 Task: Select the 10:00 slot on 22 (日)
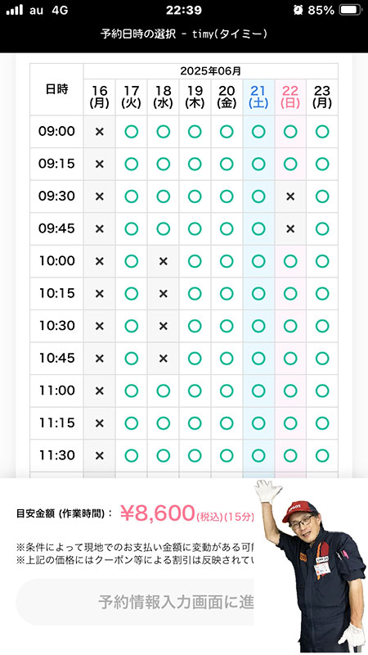click(290, 261)
